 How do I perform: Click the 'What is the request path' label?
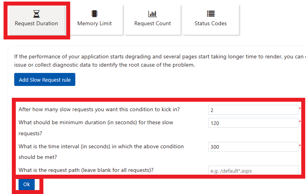[x=86, y=170]
